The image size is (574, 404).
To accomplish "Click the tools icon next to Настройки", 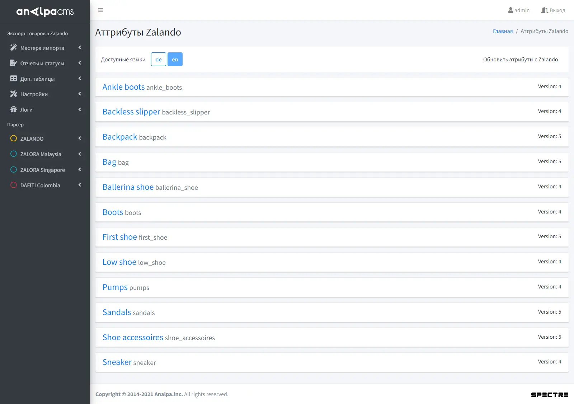I will 14,94.
